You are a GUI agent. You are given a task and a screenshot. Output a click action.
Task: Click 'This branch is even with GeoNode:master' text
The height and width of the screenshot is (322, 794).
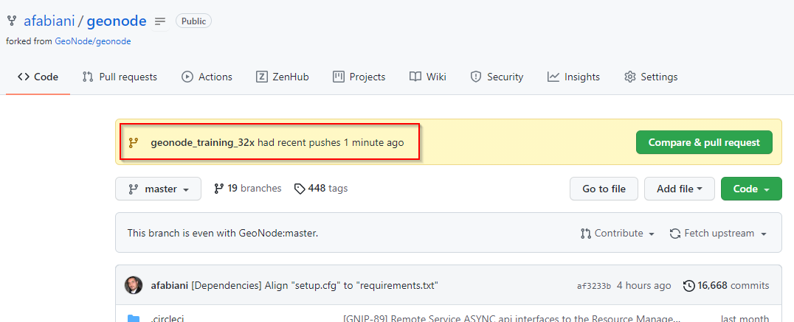[x=223, y=233]
